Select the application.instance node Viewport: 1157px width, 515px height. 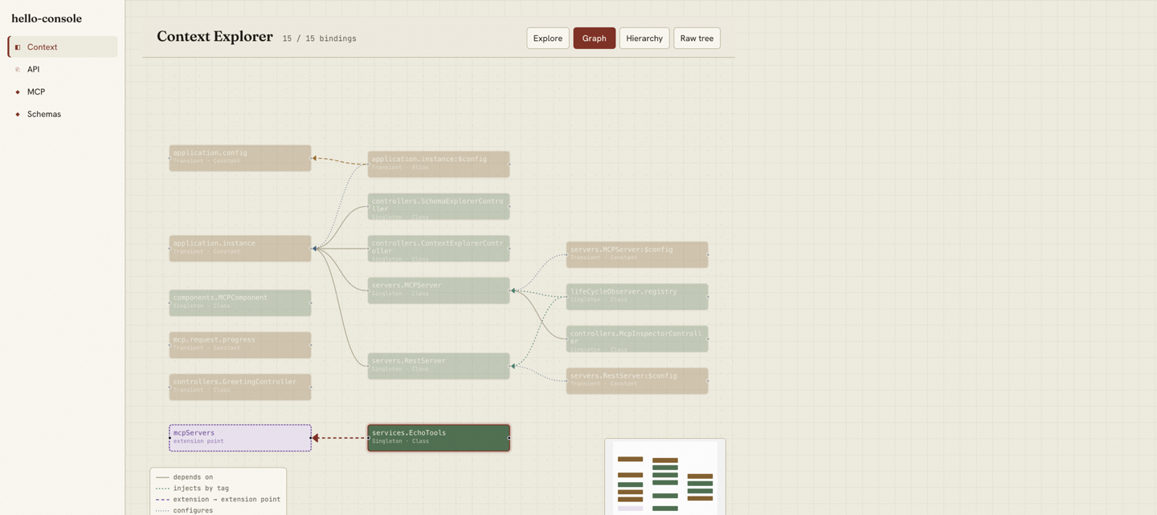pos(240,249)
